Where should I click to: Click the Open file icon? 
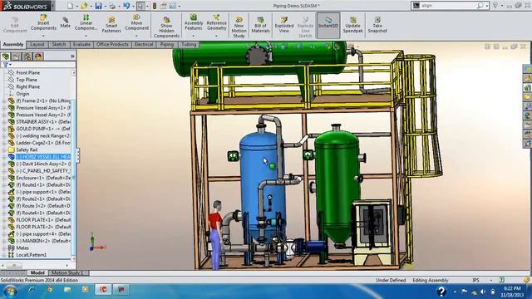click(84, 6)
